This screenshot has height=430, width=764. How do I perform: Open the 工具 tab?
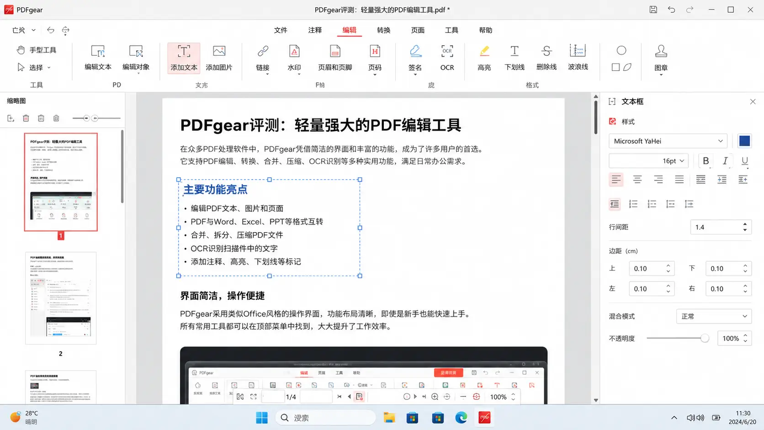451,30
